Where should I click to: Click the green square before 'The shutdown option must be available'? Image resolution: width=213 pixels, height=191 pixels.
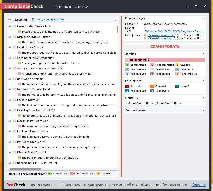coord(19,42)
